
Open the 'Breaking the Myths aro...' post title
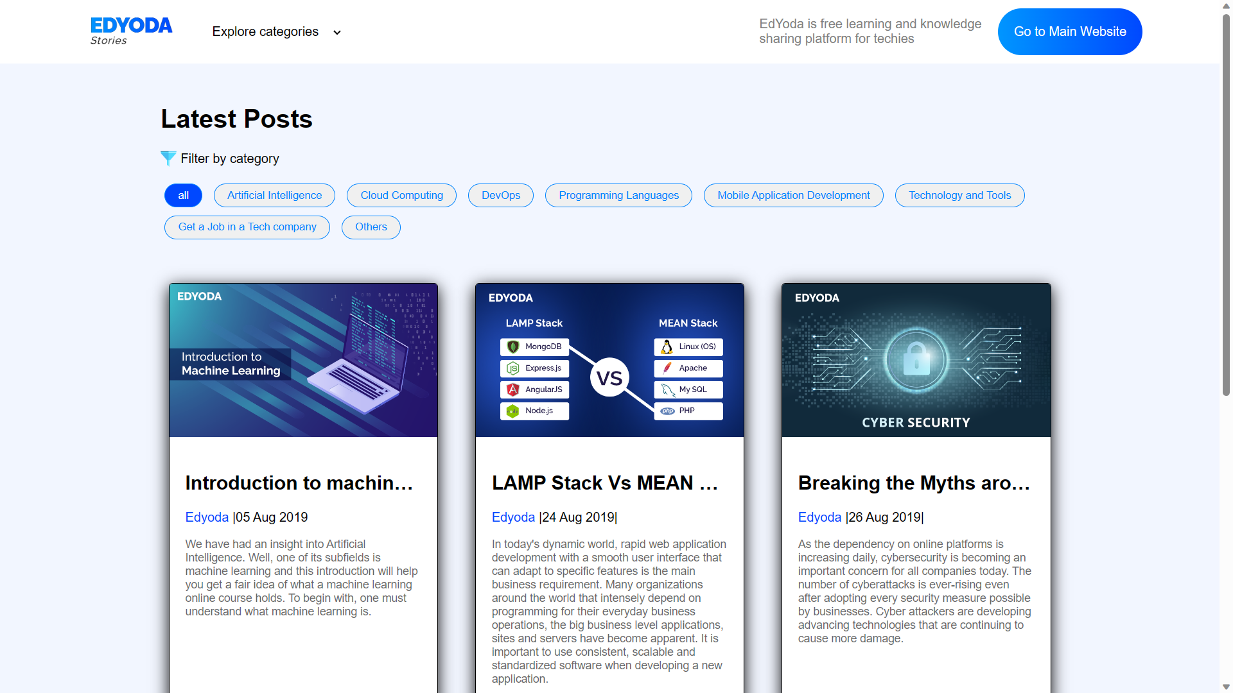pos(913,483)
